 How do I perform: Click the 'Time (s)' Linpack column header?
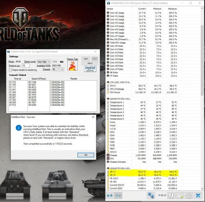[x=18, y=79]
